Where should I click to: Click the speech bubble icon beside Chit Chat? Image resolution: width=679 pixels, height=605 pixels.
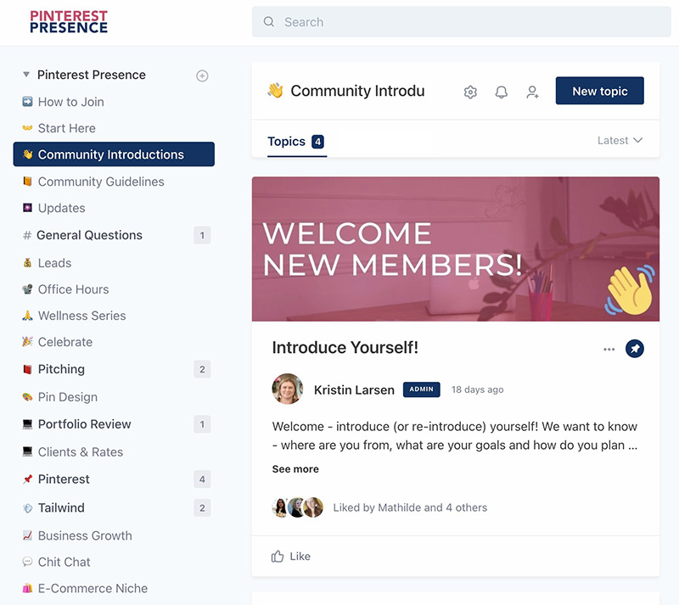click(27, 562)
